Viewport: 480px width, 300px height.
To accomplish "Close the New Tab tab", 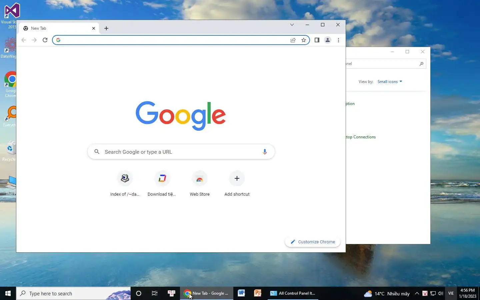I will click(x=94, y=28).
